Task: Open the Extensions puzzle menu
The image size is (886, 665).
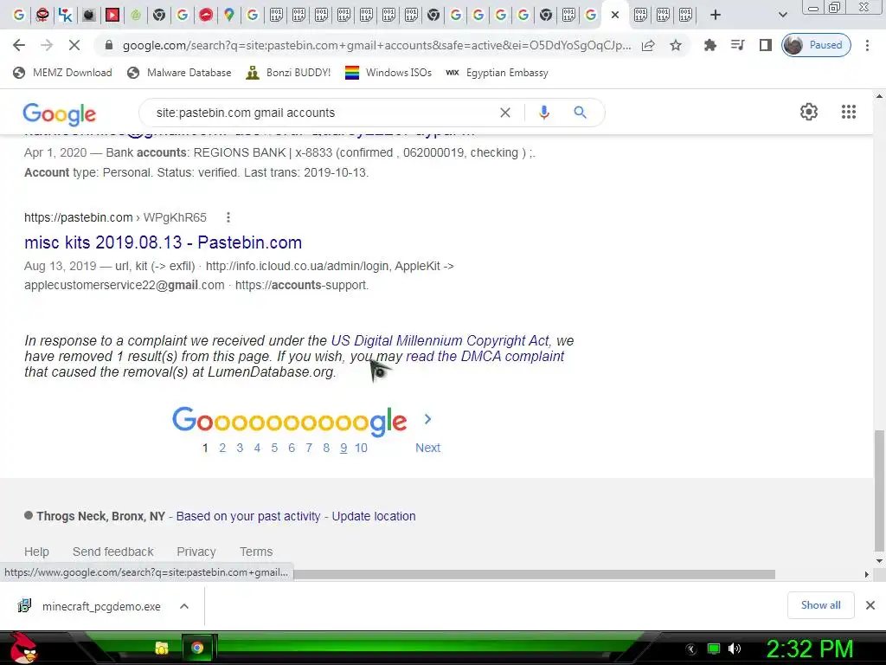Action: [709, 45]
